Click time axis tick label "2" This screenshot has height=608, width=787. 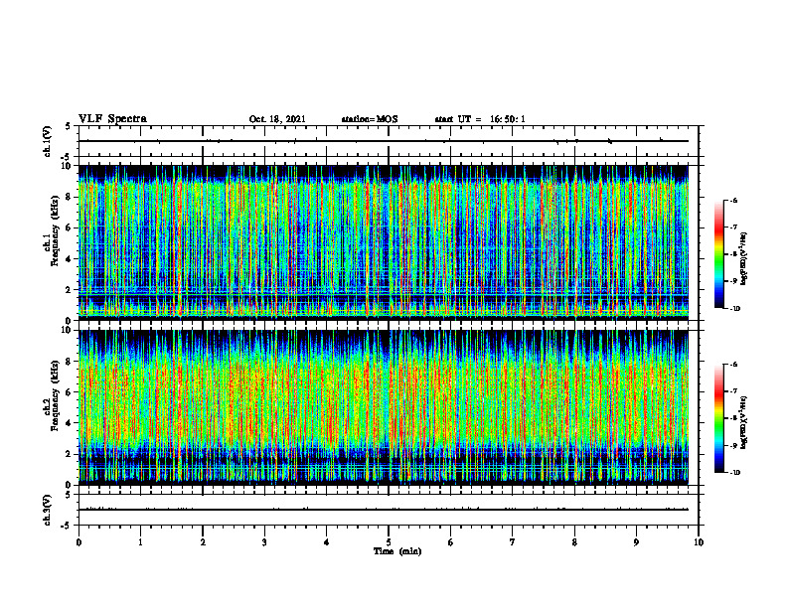point(203,542)
